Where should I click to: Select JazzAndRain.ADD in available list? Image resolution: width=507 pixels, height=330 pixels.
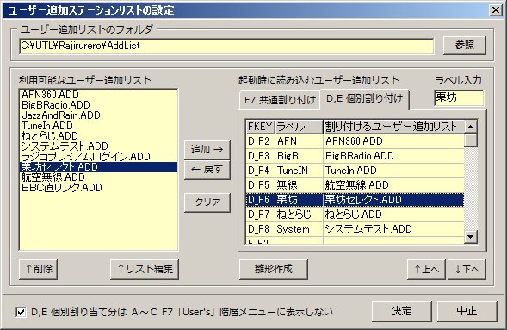pos(98,115)
